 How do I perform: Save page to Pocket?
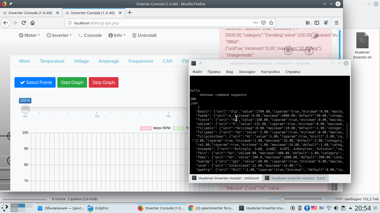263,23
